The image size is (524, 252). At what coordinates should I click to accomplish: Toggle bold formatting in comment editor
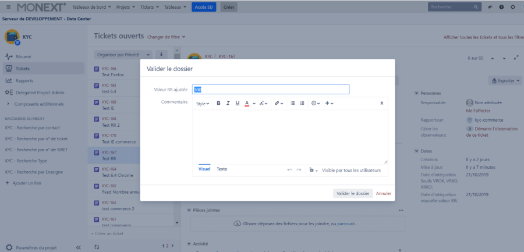point(219,103)
